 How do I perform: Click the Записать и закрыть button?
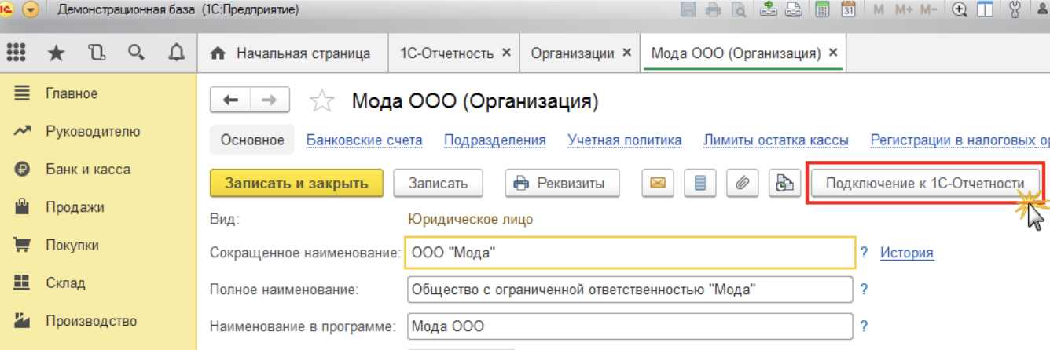tap(296, 184)
